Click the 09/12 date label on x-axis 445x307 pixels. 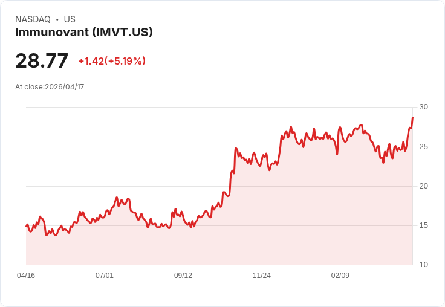[183, 275]
